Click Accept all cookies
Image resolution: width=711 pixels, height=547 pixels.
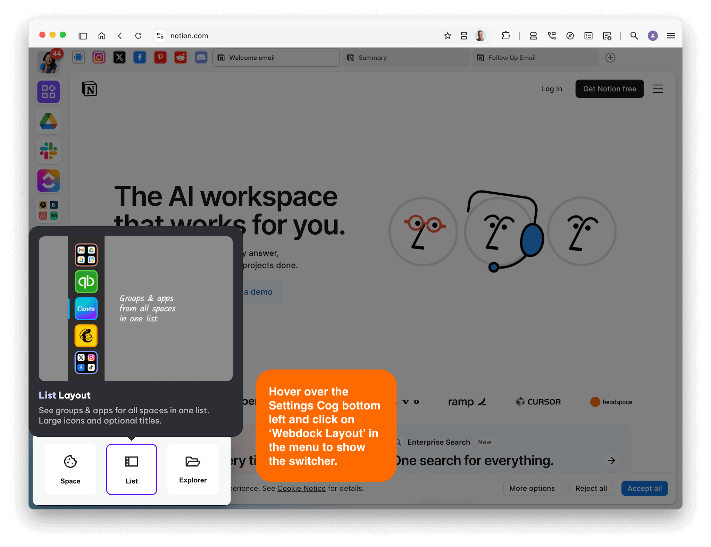pos(644,488)
